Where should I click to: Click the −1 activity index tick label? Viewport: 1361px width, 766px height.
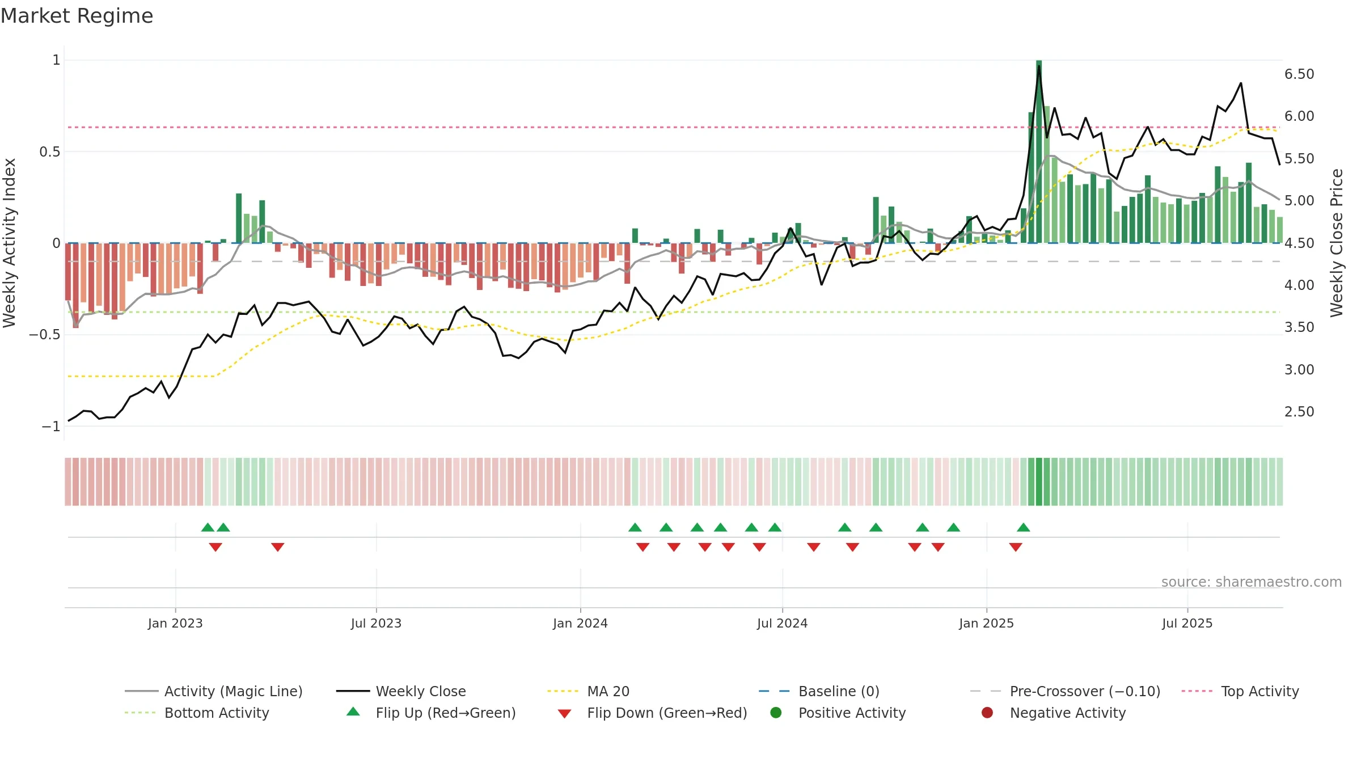(51, 426)
